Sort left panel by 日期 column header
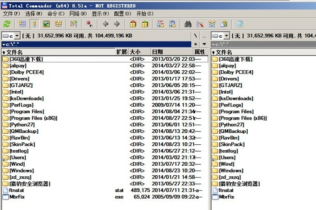Image resolution: width=316 pixels, height=210 pixels. coord(172,52)
